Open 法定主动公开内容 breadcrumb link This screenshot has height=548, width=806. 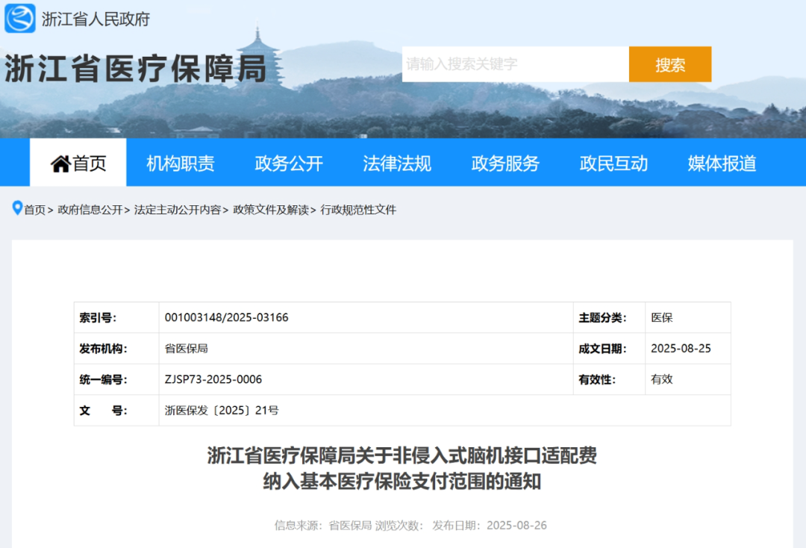point(178,210)
